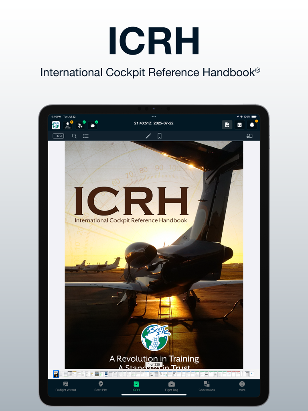
Task: Open the Flight Bag tab
Action: pos(172,387)
